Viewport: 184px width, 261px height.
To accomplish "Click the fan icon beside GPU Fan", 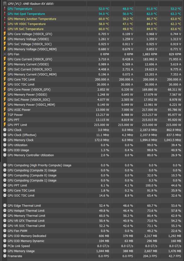I will point(5,54).
